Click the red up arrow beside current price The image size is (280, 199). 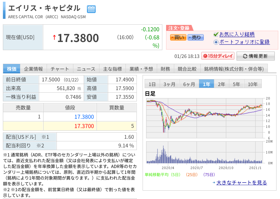54,37
